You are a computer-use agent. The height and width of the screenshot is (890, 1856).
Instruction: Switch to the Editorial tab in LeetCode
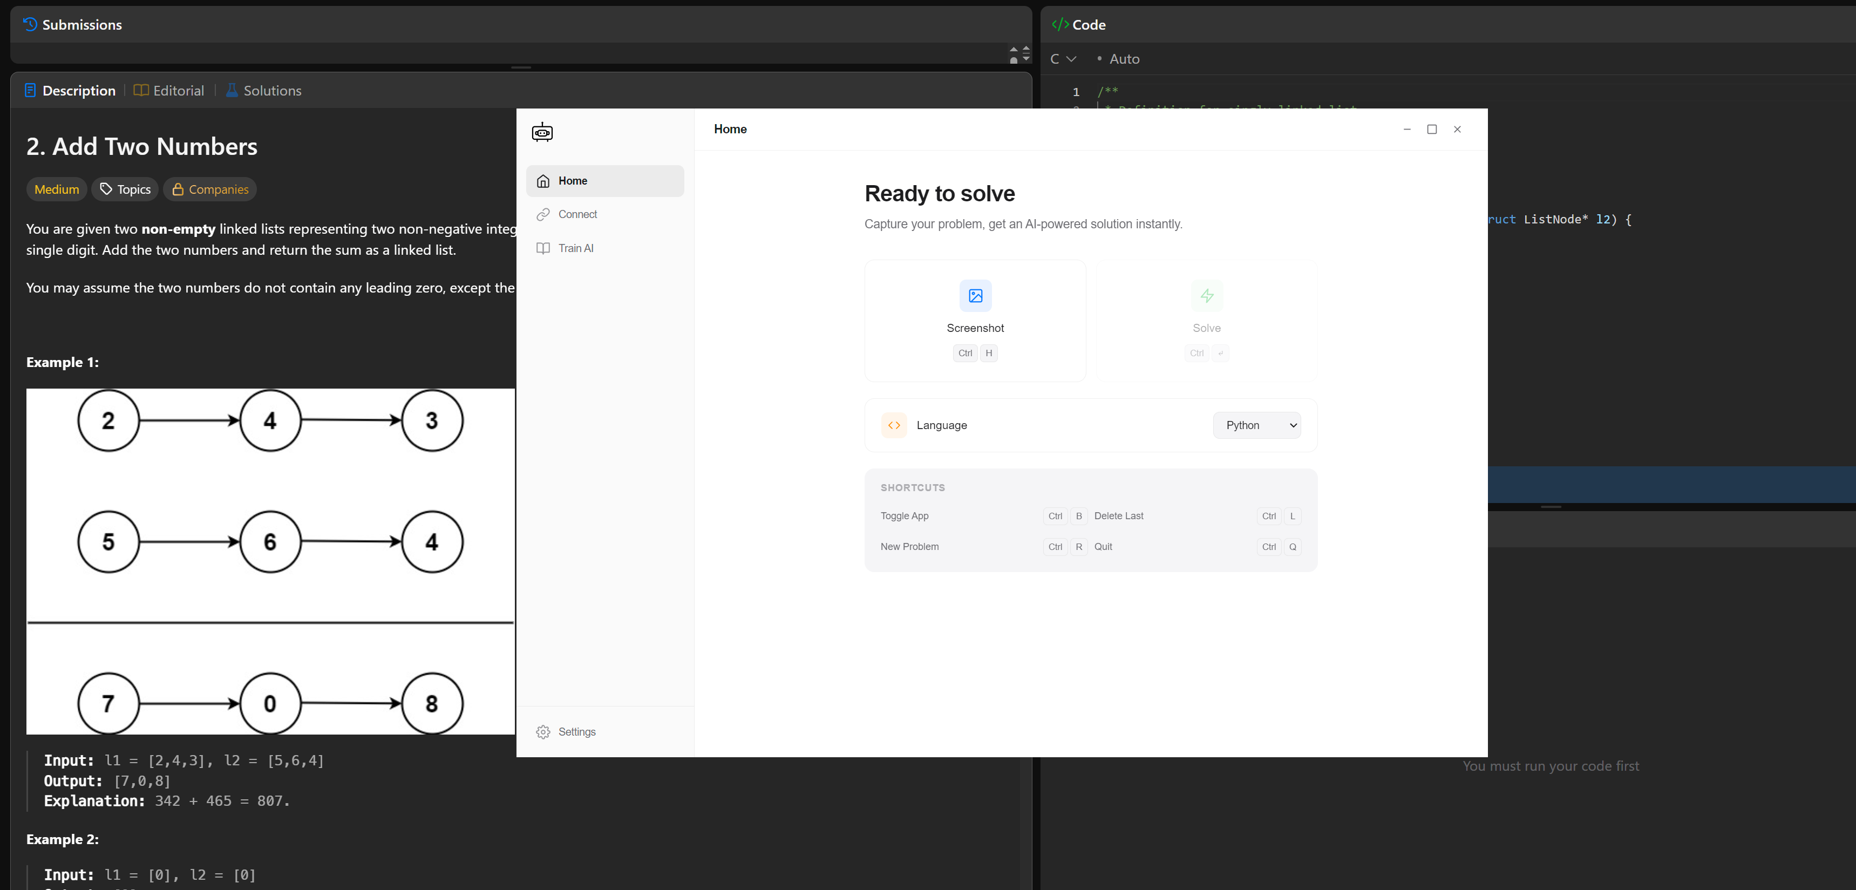168,91
